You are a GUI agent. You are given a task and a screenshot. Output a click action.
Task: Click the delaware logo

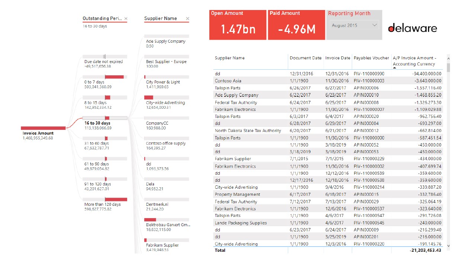412,28
